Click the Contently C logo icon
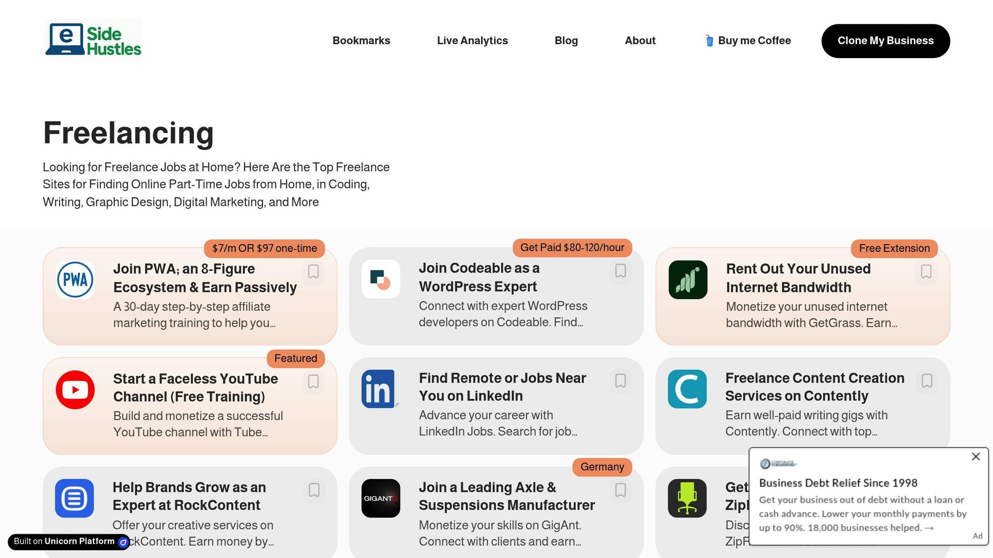The width and height of the screenshot is (993, 558). click(687, 389)
